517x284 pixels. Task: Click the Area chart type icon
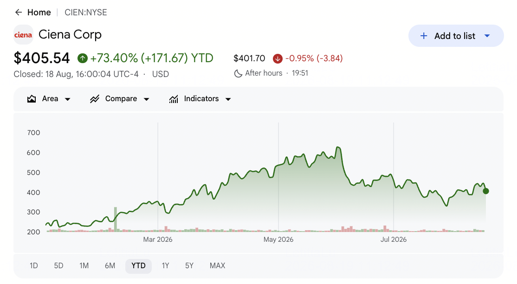(x=31, y=99)
